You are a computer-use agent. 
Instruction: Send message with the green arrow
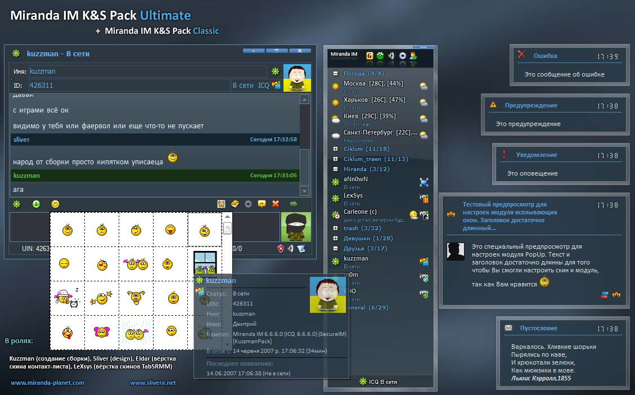pos(294,204)
